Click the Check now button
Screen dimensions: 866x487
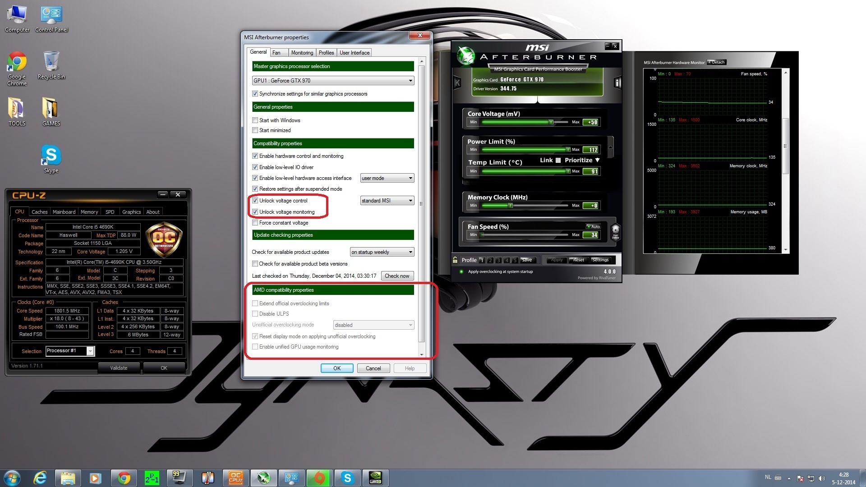pos(397,276)
